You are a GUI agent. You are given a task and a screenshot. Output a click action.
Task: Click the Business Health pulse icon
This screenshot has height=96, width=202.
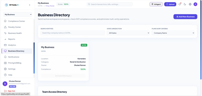tap(5, 33)
